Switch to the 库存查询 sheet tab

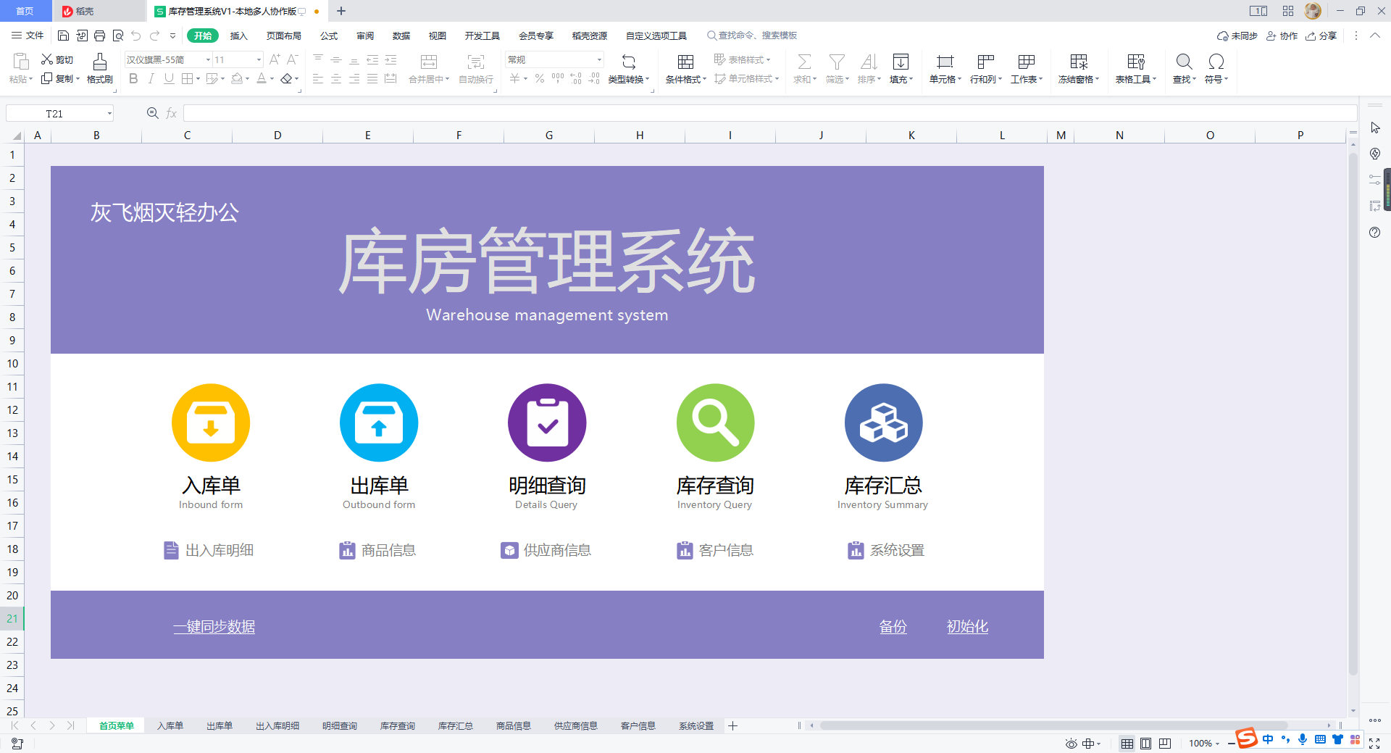coord(397,725)
